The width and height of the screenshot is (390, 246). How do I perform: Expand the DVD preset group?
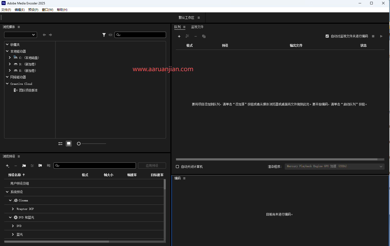pyautogui.click(x=13, y=226)
